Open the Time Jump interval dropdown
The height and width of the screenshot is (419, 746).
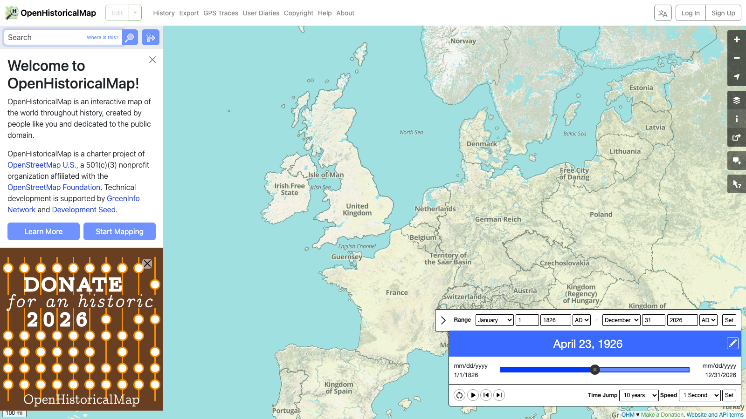638,395
